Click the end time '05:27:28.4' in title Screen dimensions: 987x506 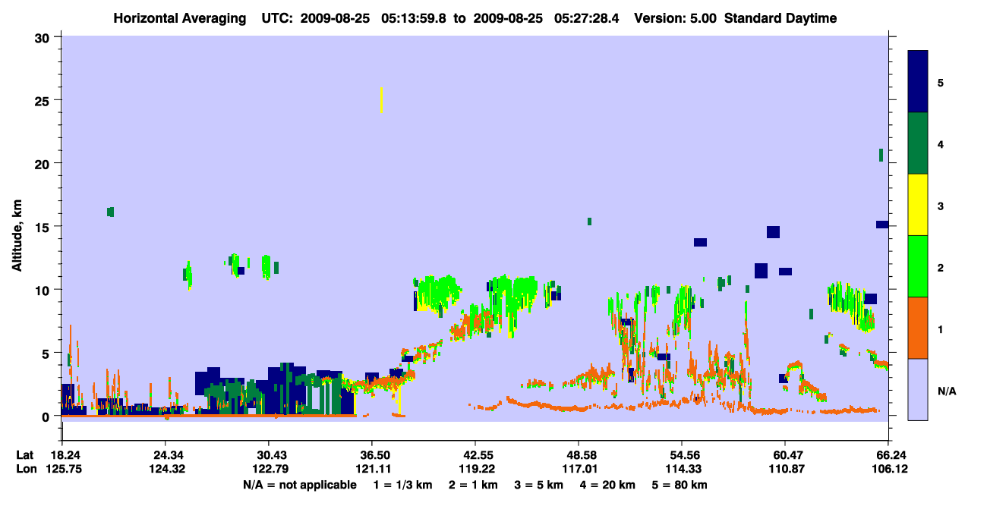pos(586,18)
